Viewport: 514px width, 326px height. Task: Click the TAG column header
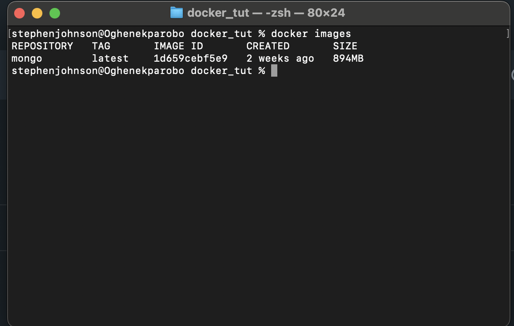coord(101,46)
